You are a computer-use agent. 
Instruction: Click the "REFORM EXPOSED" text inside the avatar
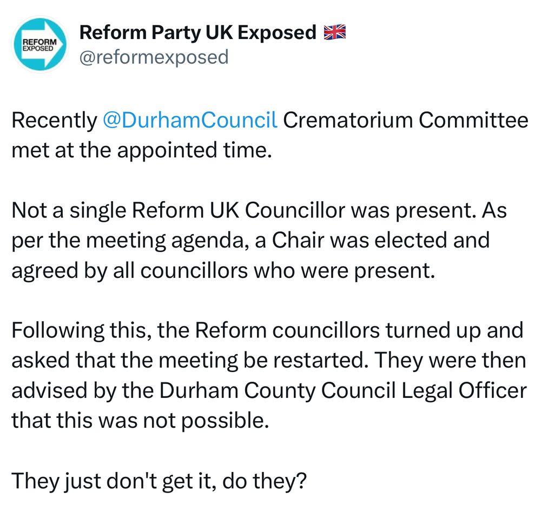pos(39,45)
